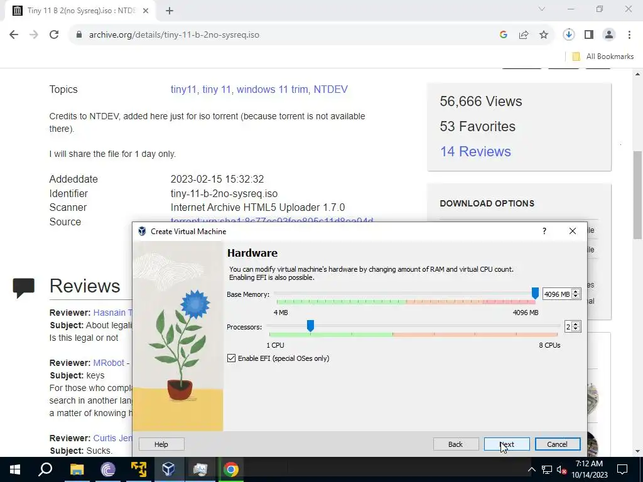
Task: Select the Tiny 11 B 2 tab
Action: pos(80,11)
